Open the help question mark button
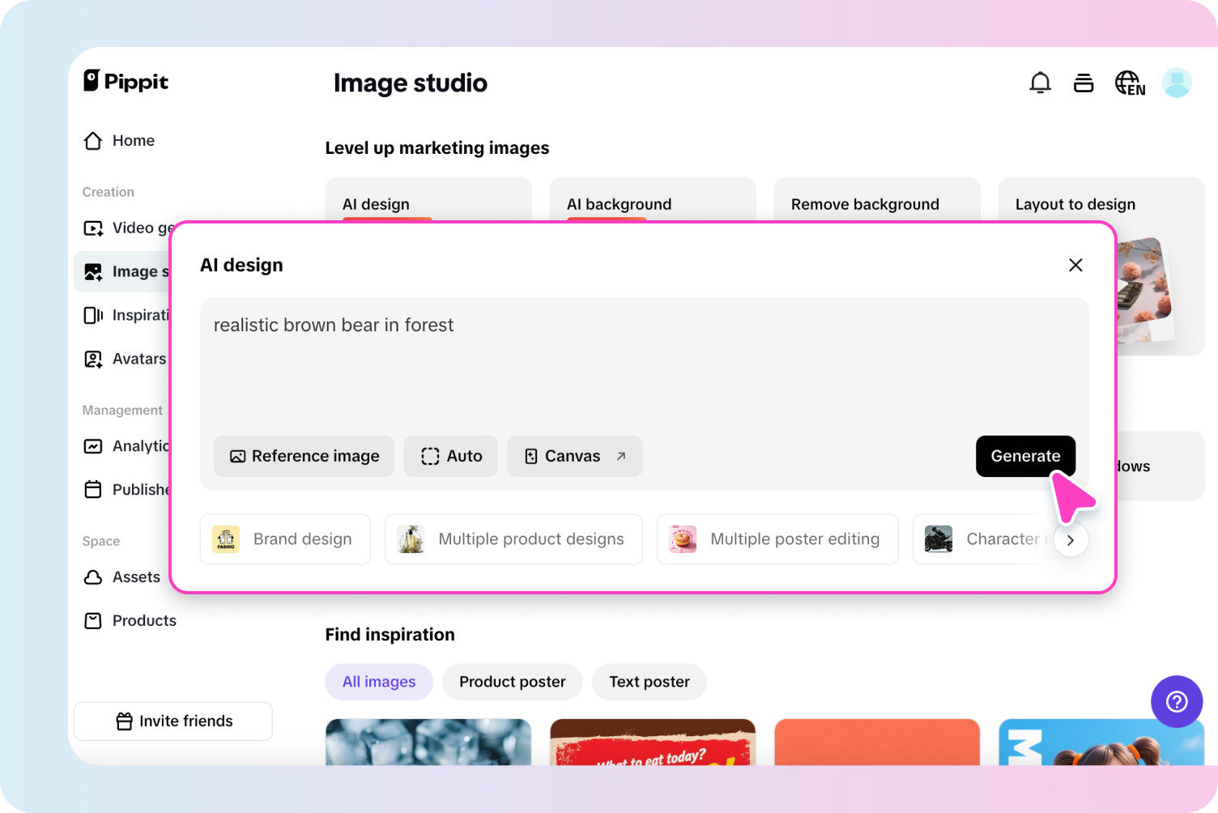Image resolution: width=1218 pixels, height=813 pixels. click(x=1177, y=701)
